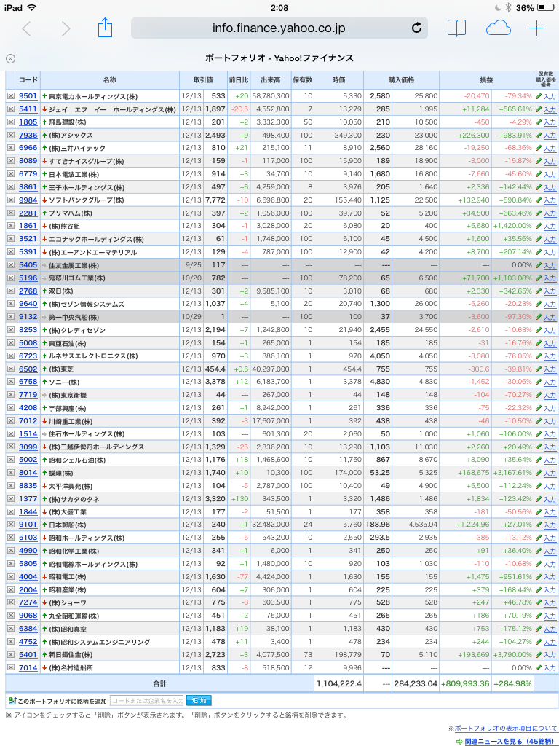The height and width of the screenshot is (746, 559).
Task: Check the delete box for code 9501
Action: (x=10, y=96)
